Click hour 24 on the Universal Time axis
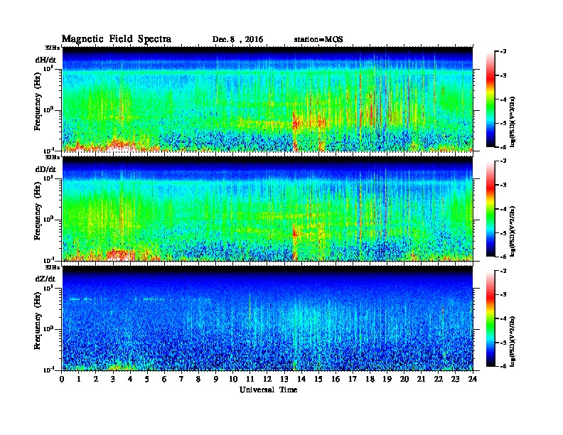563x435 pixels. 473,380
